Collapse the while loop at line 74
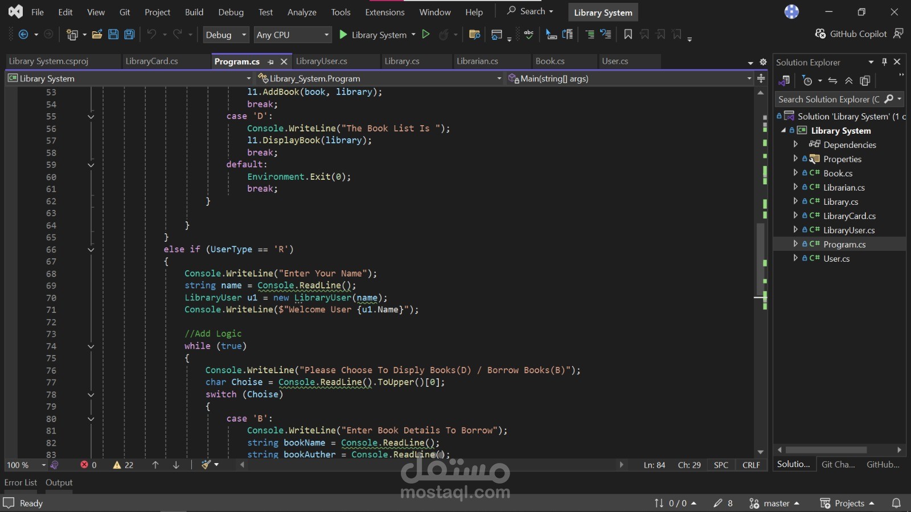Viewport: 911px width, 512px height. (91, 346)
